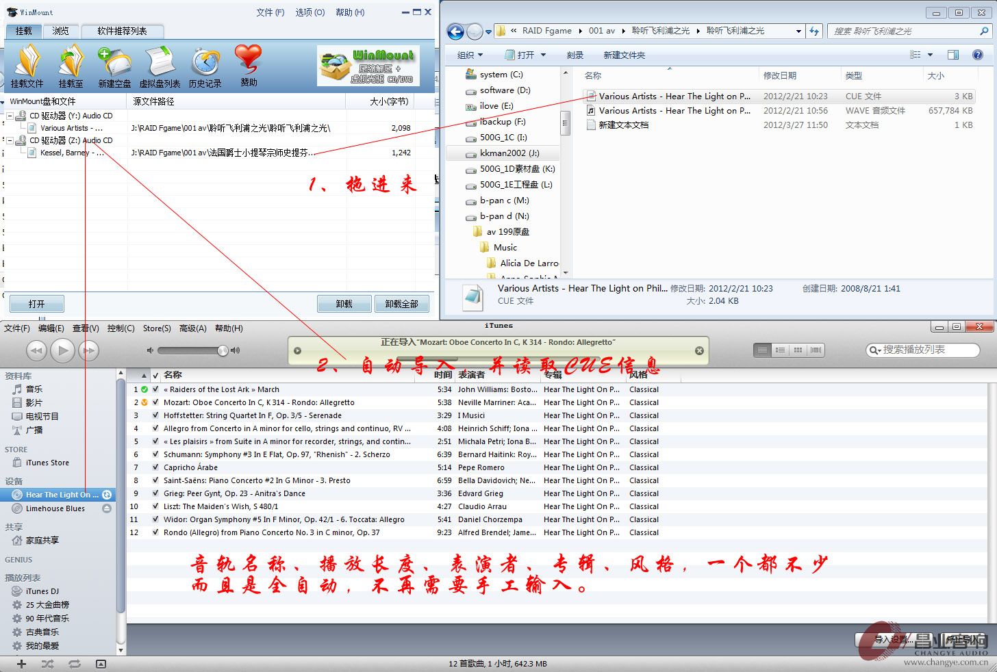Open iTunes Store(S) menu

point(157,328)
